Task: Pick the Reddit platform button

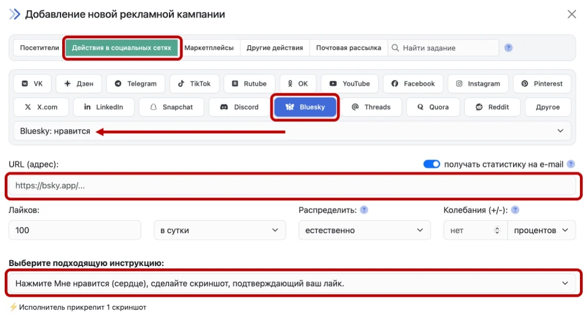Action: click(x=492, y=107)
